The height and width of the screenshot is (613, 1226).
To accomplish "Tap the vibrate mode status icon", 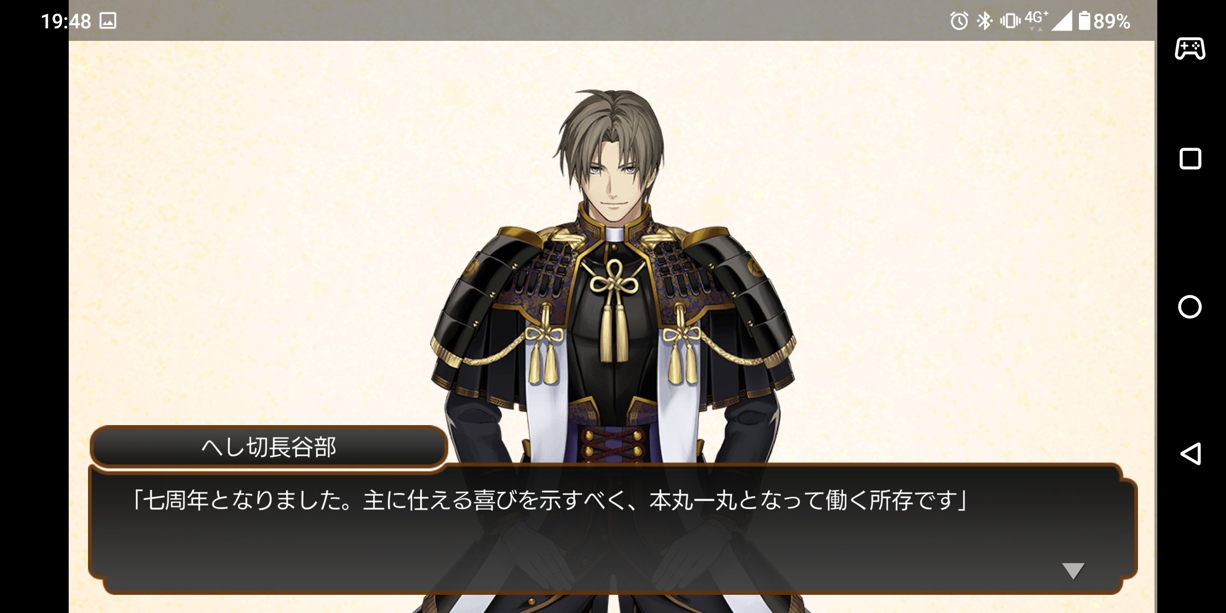I will tap(1010, 21).
